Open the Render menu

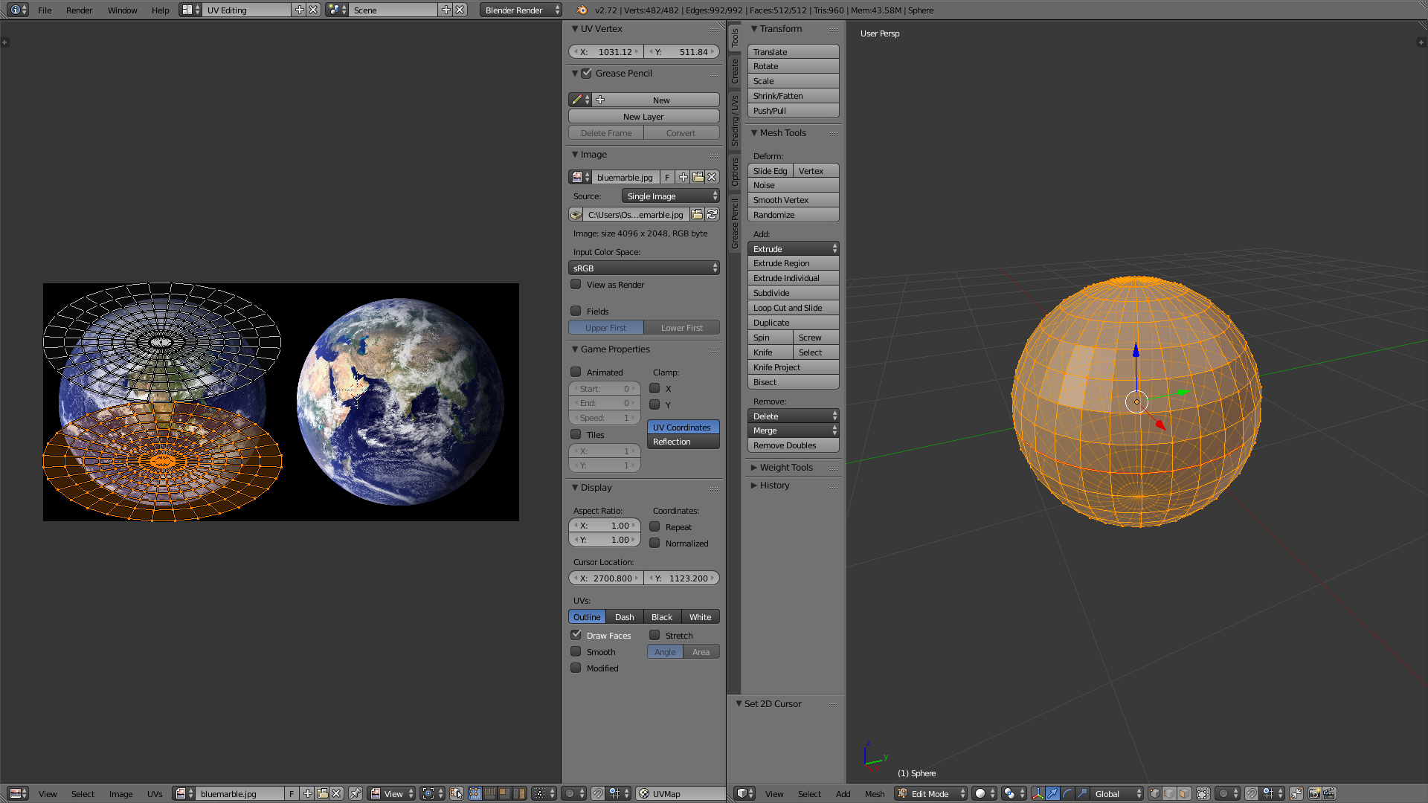(x=79, y=10)
